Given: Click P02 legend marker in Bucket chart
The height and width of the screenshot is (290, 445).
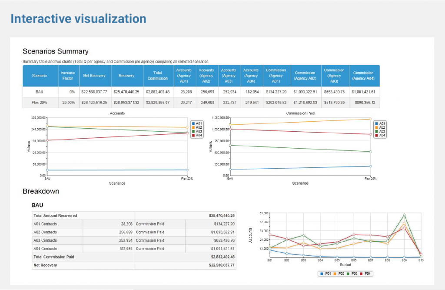Looking at the screenshot, I should [x=335, y=273].
